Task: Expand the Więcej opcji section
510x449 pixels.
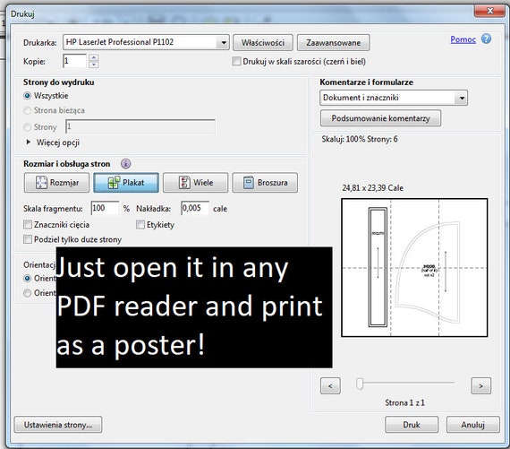Action: coord(53,142)
